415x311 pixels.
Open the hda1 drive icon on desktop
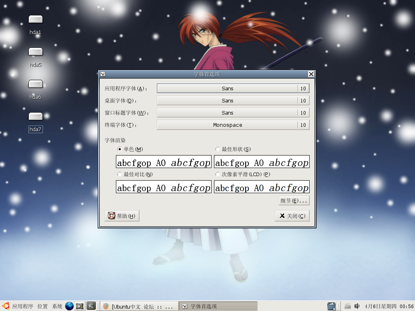36,19
